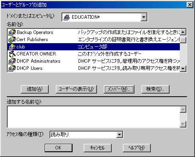Click the club group icon
The image size is (195, 157).
pos(12,47)
